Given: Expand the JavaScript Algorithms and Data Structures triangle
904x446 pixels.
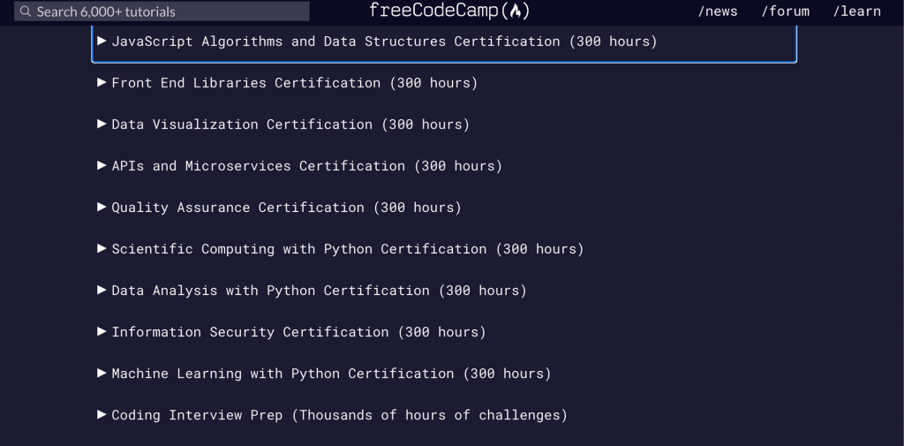Looking at the screenshot, I should (102, 41).
